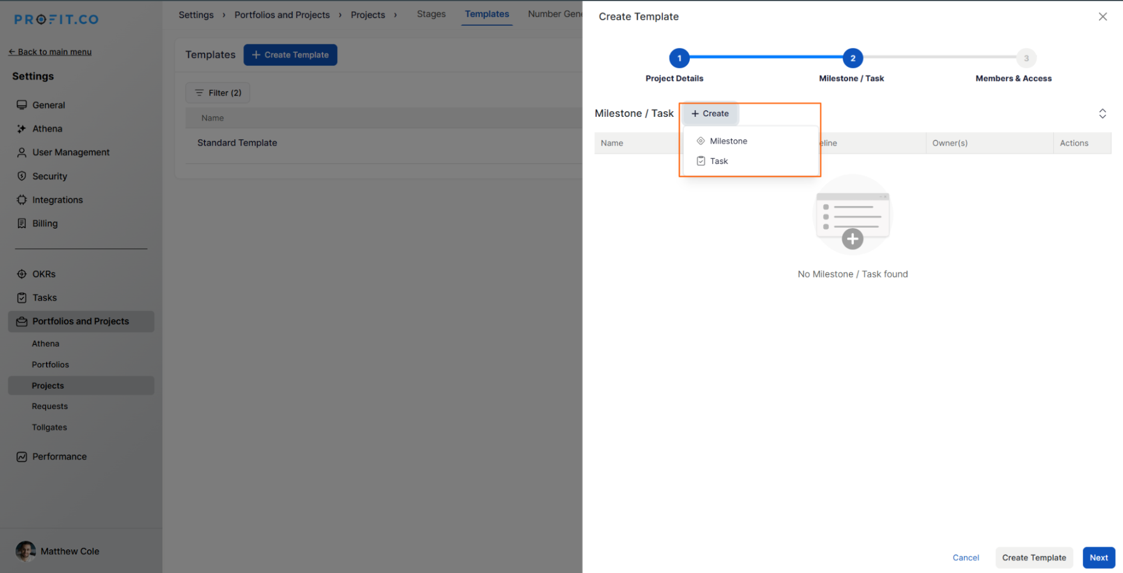Click the Task clipboard icon in dropdown
1123x573 pixels.
(701, 161)
